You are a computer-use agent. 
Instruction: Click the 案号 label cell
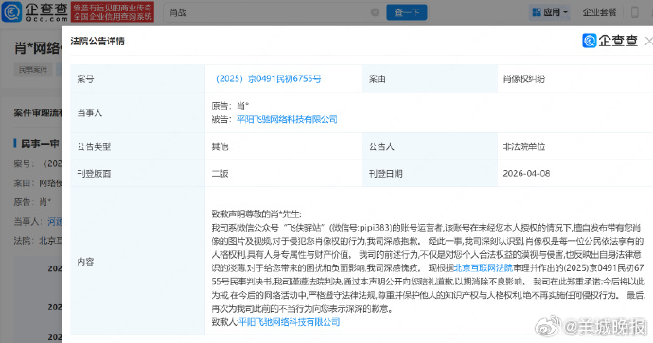(137, 78)
